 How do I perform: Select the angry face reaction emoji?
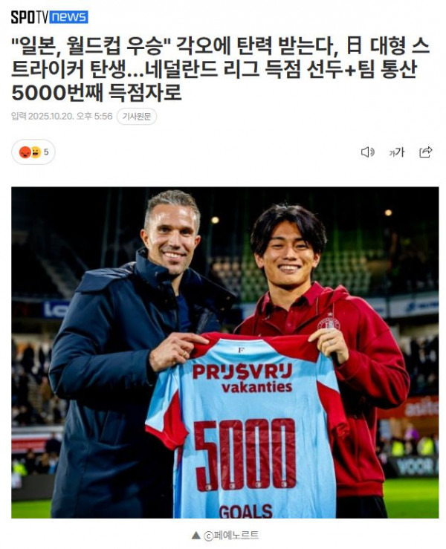(25, 152)
